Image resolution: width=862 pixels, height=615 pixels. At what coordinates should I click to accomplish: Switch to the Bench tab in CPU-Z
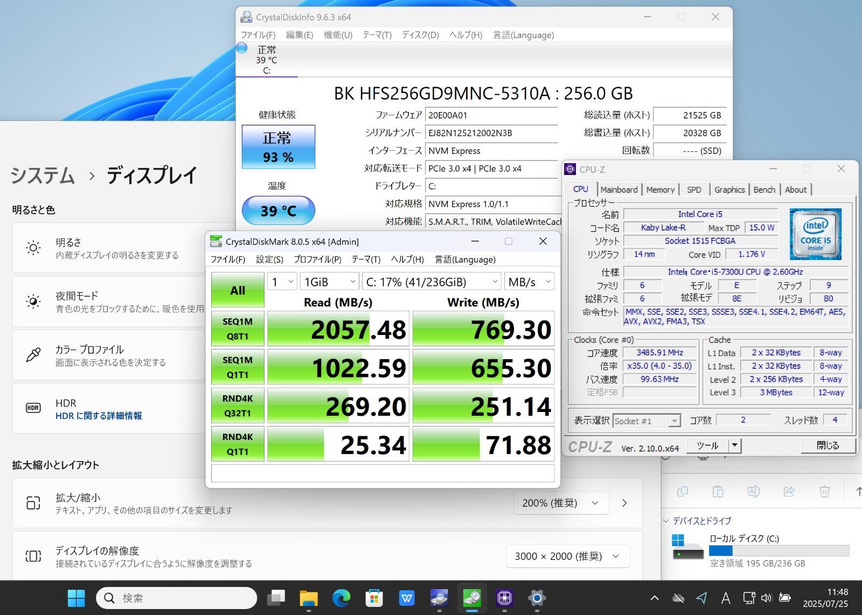pyautogui.click(x=764, y=190)
